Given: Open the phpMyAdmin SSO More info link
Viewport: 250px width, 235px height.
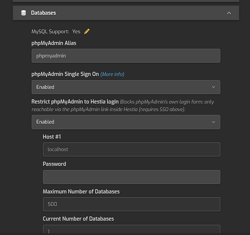Looking at the screenshot, I should pos(112,74).
